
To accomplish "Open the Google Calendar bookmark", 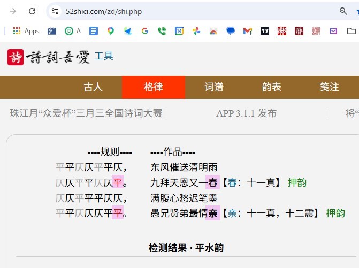I will pos(179,31).
